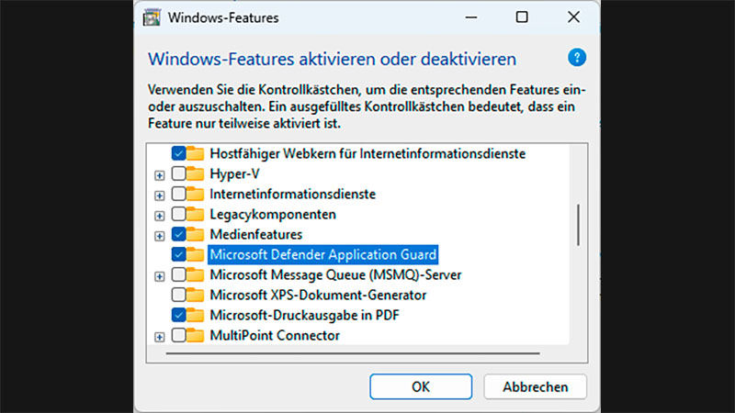Close the Windows-Features dialog

click(x=573, y=17)
